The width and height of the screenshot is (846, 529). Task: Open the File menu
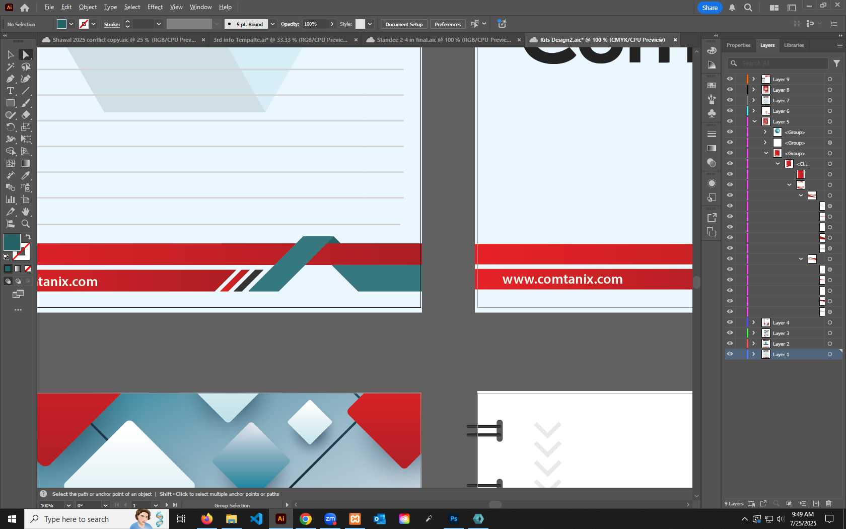pyautogui.click(x=49, y=7)
